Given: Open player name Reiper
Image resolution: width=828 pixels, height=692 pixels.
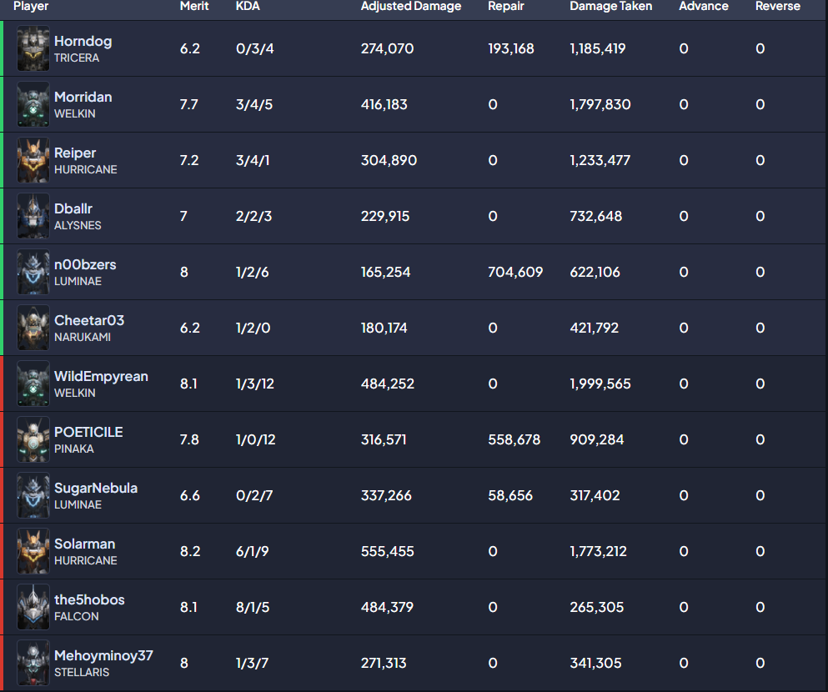Looking at the screenshot, I should (75, 153).
